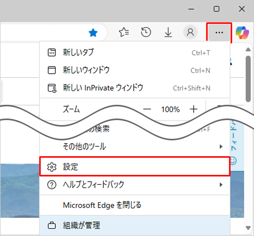Click the InPrivate window icon in menu

[52, 88]
